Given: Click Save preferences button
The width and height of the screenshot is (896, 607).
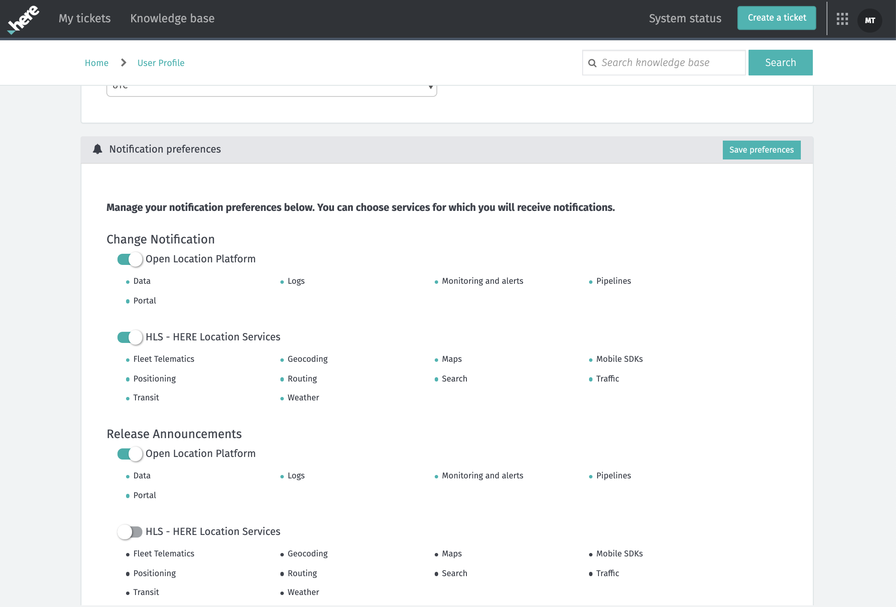Looking at the screenshot, I should tap(761, 150).
